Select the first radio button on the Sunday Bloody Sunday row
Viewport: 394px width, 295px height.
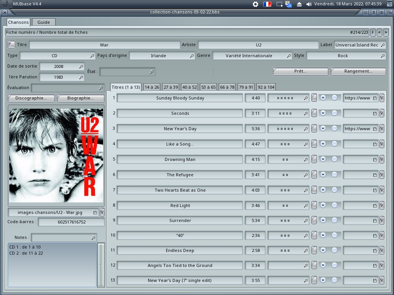323,98
